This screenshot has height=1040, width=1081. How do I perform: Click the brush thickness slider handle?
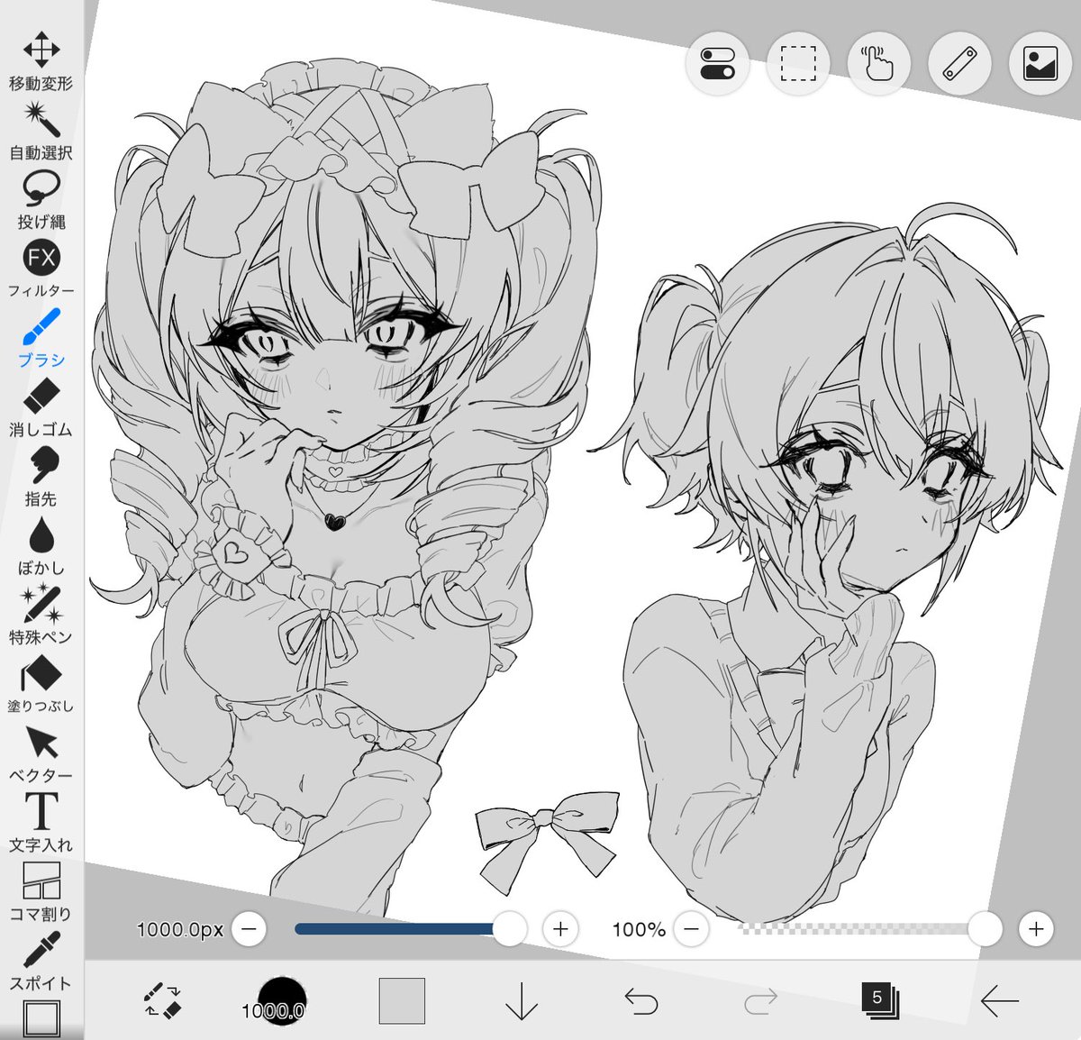pyautogui.click(x=510, y=929)
